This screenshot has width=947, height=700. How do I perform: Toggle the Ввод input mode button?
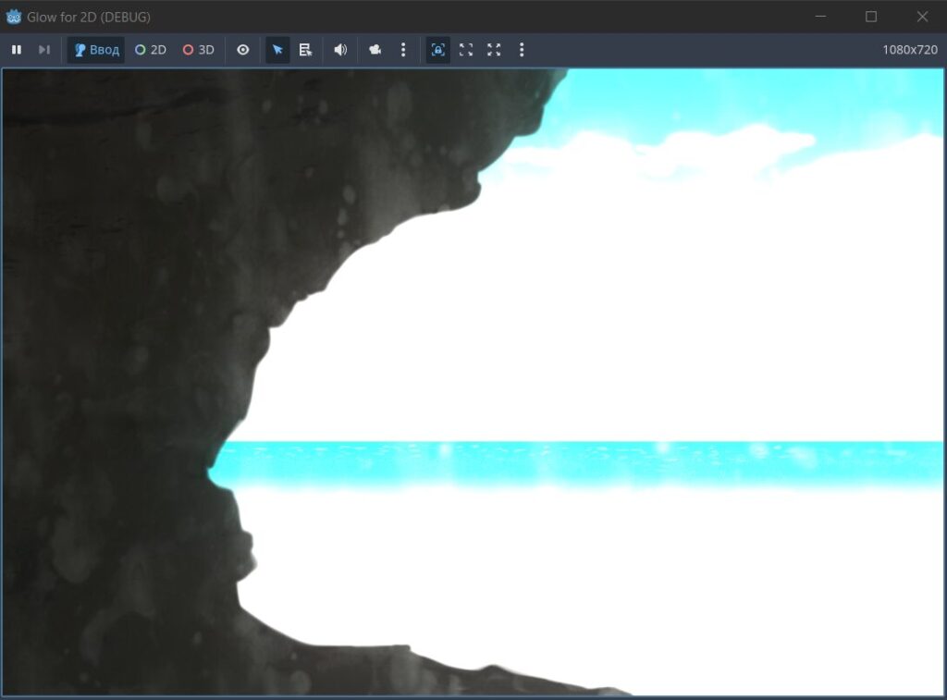pos(96,50)
